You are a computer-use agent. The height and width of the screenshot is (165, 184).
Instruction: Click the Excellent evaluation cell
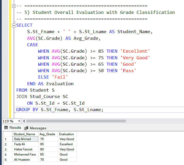[x=67, y=144]
